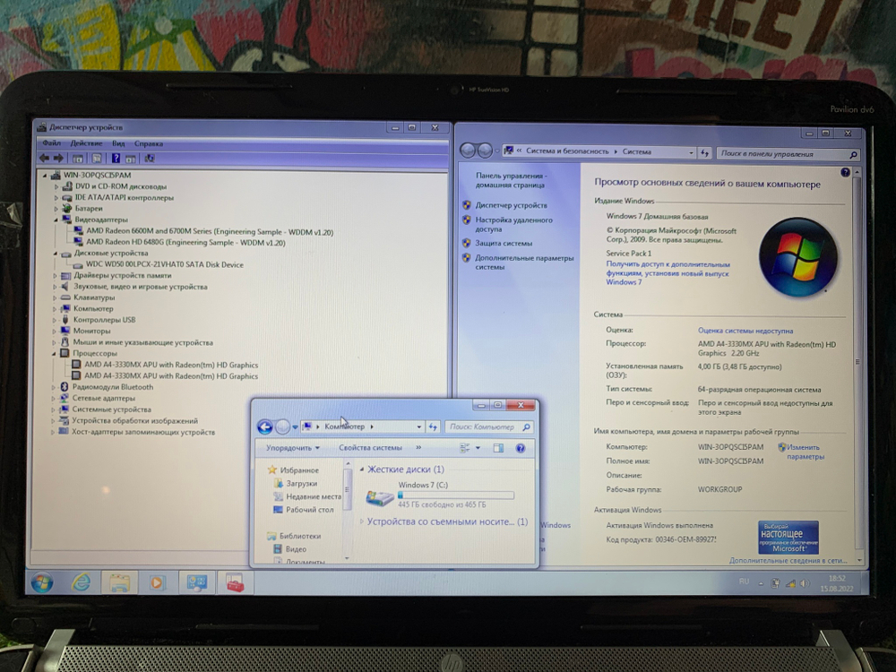Viewport: 896px width, 672px height.
Task: Expand Устройства со съемными носителями group
Action: [362, 521]
